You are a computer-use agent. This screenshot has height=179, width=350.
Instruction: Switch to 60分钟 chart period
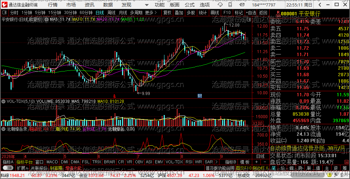click(x=86, y=13)
